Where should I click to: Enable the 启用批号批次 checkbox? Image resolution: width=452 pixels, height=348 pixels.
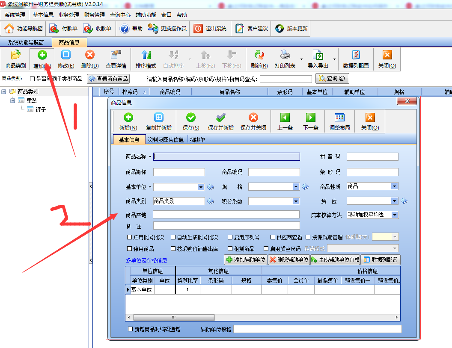(x=129, y=237)
